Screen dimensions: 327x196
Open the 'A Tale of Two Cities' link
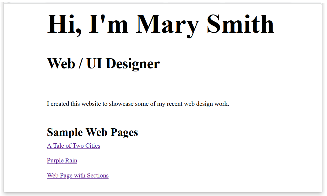pyautogui.click(x=73, y=146)
